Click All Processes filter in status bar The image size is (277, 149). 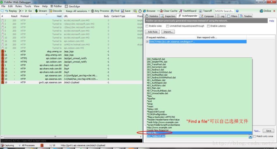tap(27, 145)
